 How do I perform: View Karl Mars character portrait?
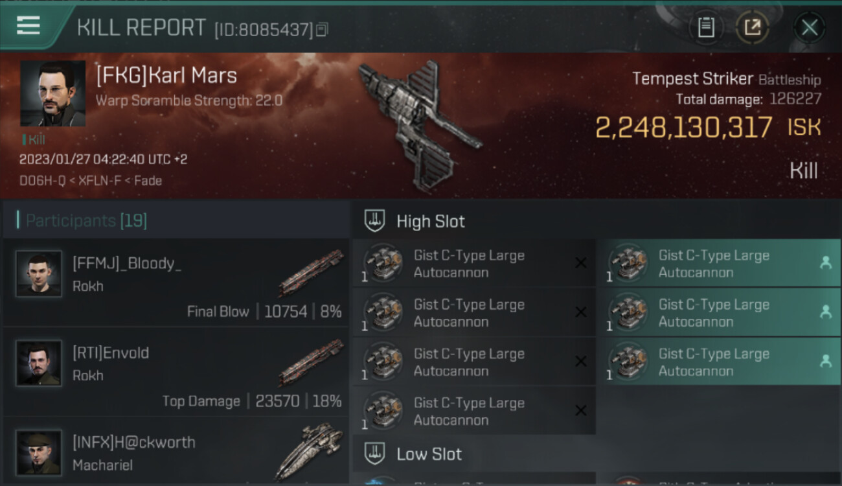tap(52, 93)
